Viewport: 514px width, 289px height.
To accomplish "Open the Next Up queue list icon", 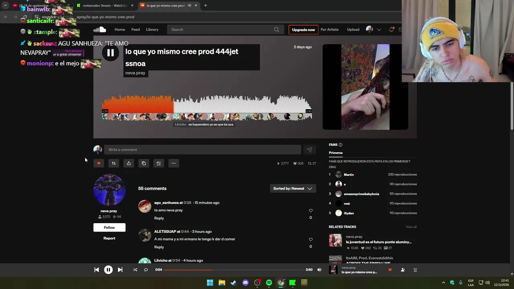I will coord(415,270).
